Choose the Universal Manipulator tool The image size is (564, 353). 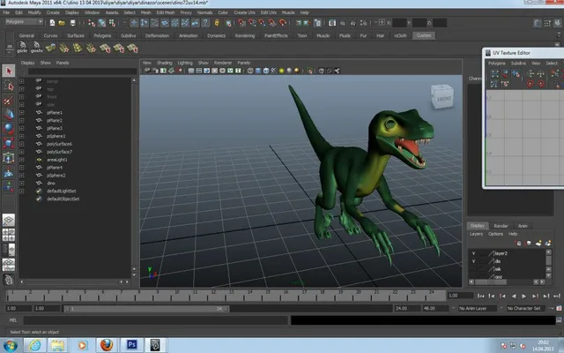[8, 157]
